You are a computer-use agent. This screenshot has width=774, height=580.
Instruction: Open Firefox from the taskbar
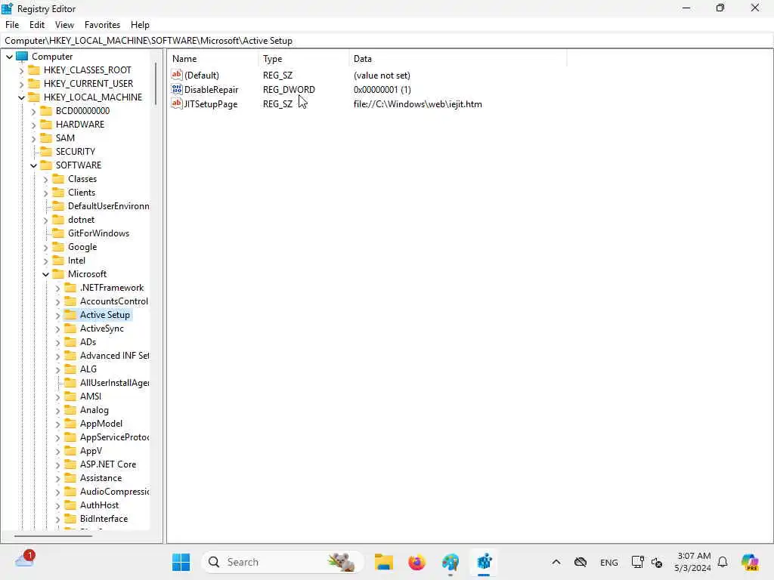coord(417,562)
